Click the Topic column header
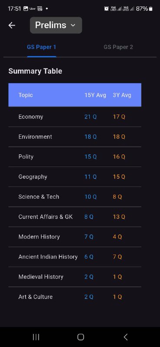The width and height of the screenshot is (160, 347). pyautogui.click(x=26, y=95)
